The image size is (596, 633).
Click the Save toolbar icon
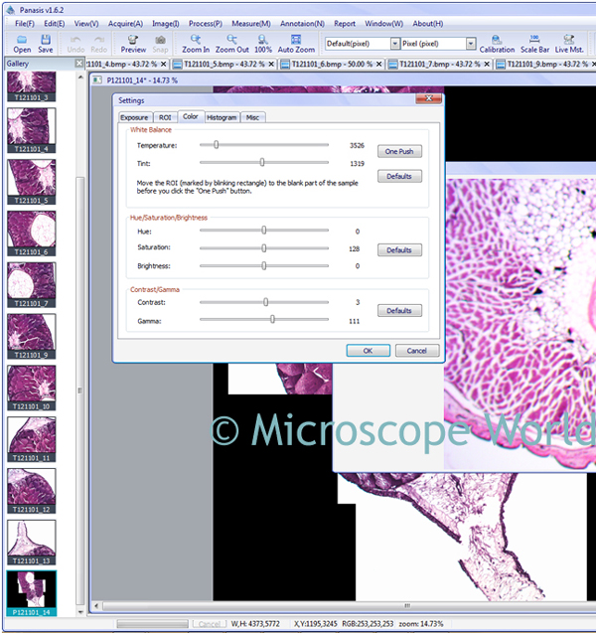tap(45, 44)
